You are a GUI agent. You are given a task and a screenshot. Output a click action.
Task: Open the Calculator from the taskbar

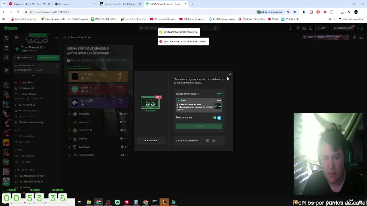click(136, 202)
